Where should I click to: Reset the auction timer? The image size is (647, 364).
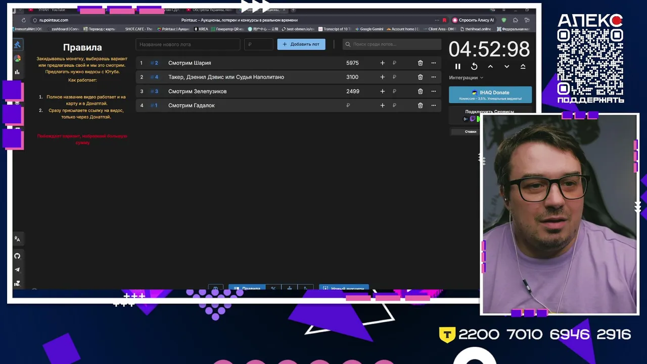point(474,66)
